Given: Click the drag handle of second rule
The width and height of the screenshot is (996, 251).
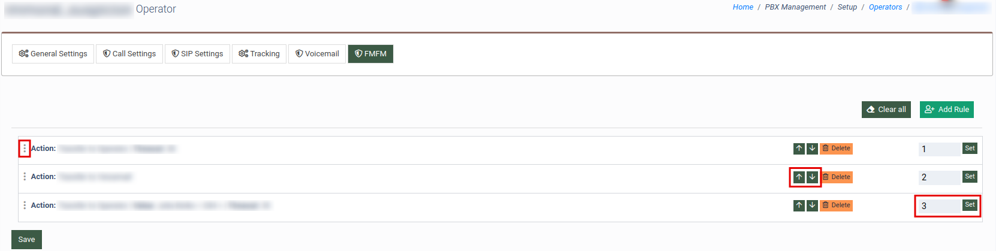Looking at the screenshot, I should tap(25, 177).
